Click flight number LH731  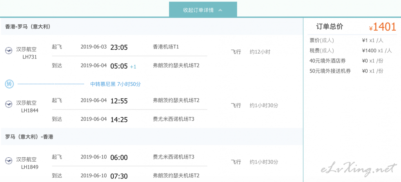tap(30, 57)
